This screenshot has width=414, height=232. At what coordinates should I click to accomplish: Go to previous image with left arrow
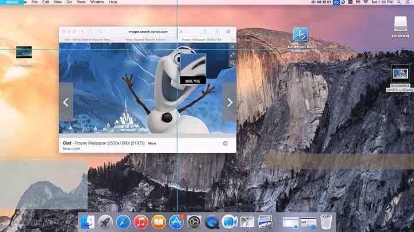tap(66, 102)
